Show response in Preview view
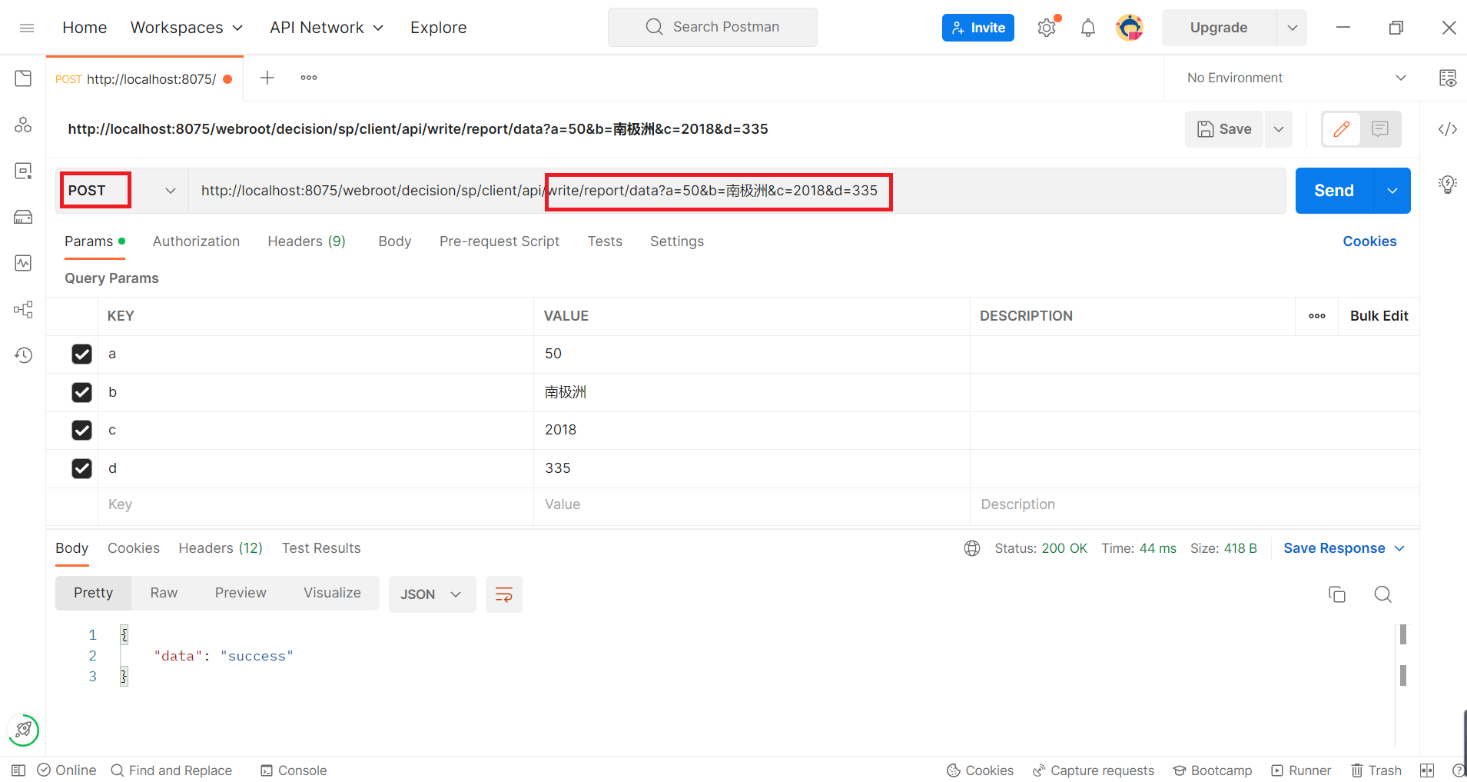 (241, 593)
